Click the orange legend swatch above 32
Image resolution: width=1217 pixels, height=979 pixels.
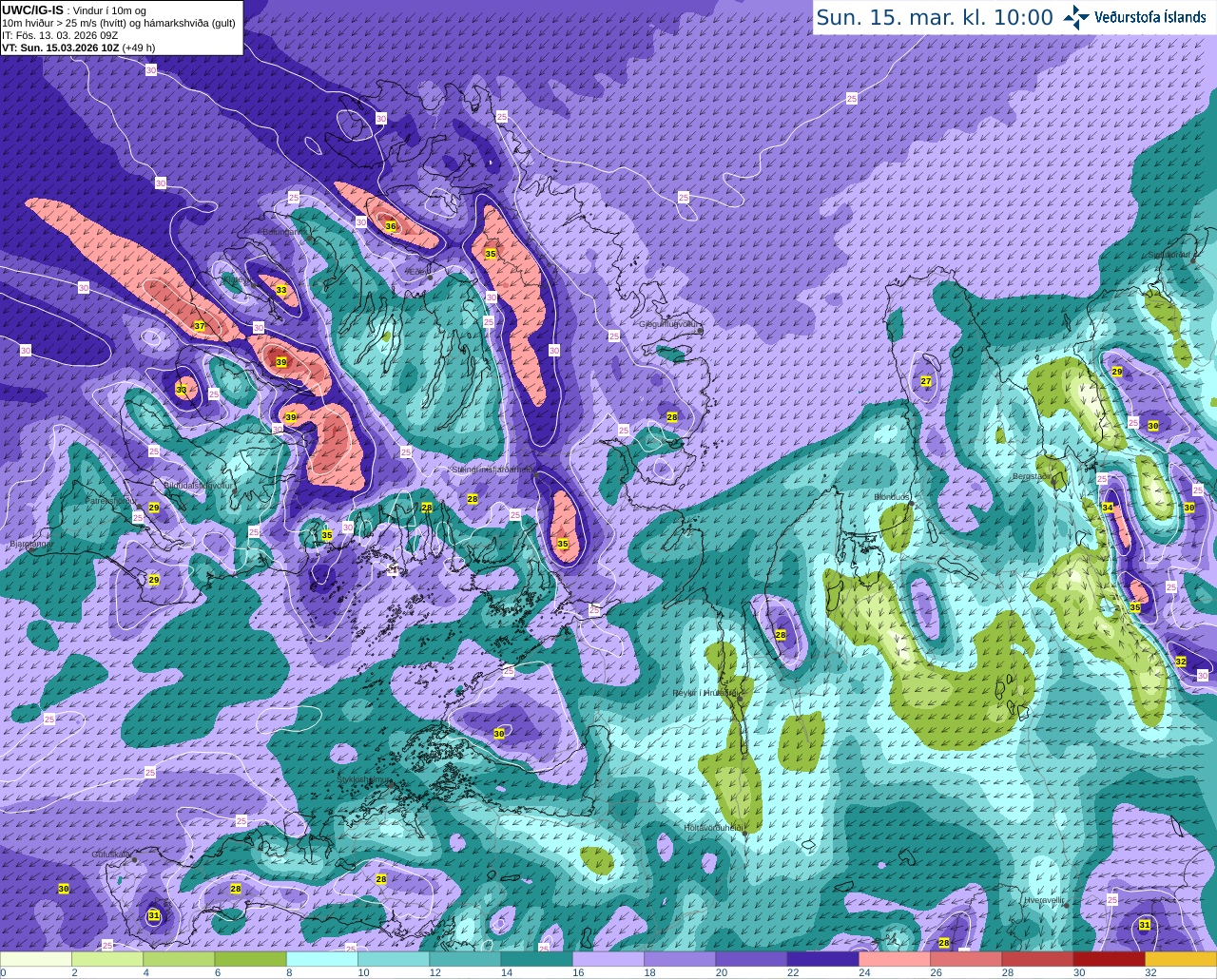[1181, 959]
